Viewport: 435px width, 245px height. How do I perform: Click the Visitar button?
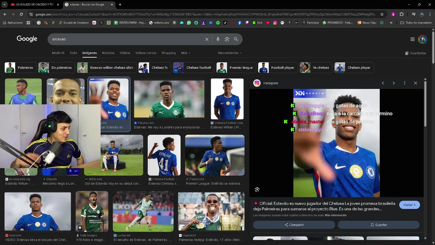pyautogui.click(x=410, y=205)
